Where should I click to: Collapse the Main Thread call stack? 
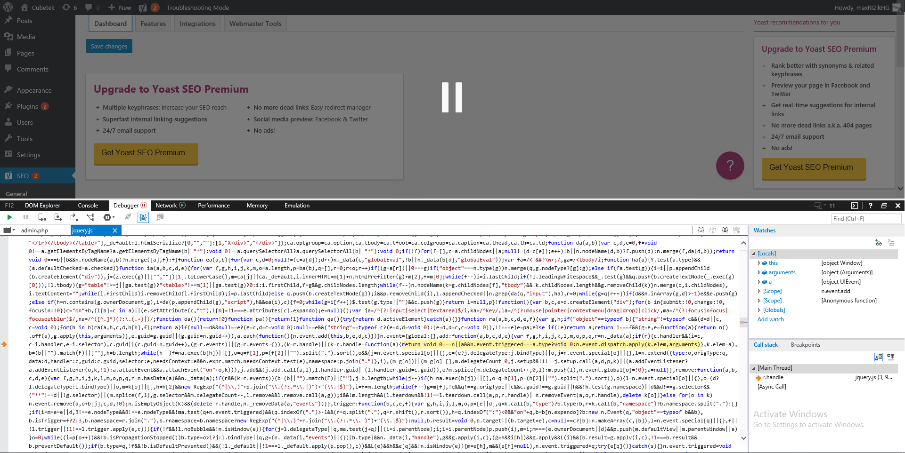pos(753,368)
